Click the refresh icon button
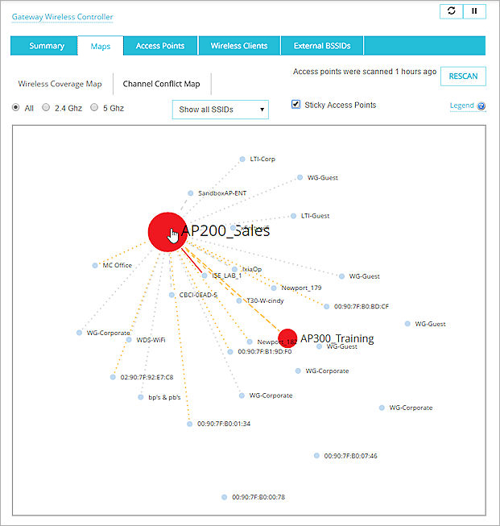Image resolution: width=500 pixels, height=526 pixels. click(x=451, y=11)
